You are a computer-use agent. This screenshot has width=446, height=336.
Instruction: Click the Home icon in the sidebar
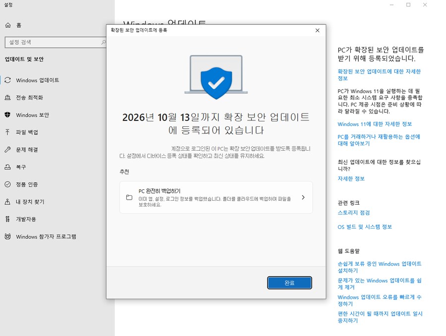tap(7, 25)
